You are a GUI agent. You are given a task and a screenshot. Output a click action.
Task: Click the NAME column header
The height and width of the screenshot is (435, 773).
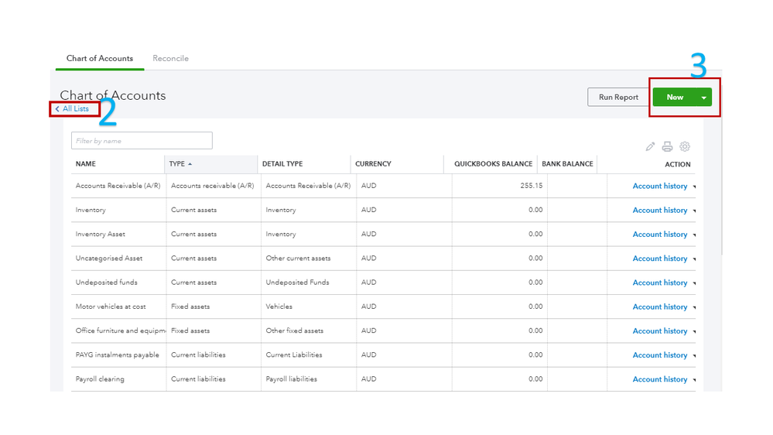click(x=86, y=164)
